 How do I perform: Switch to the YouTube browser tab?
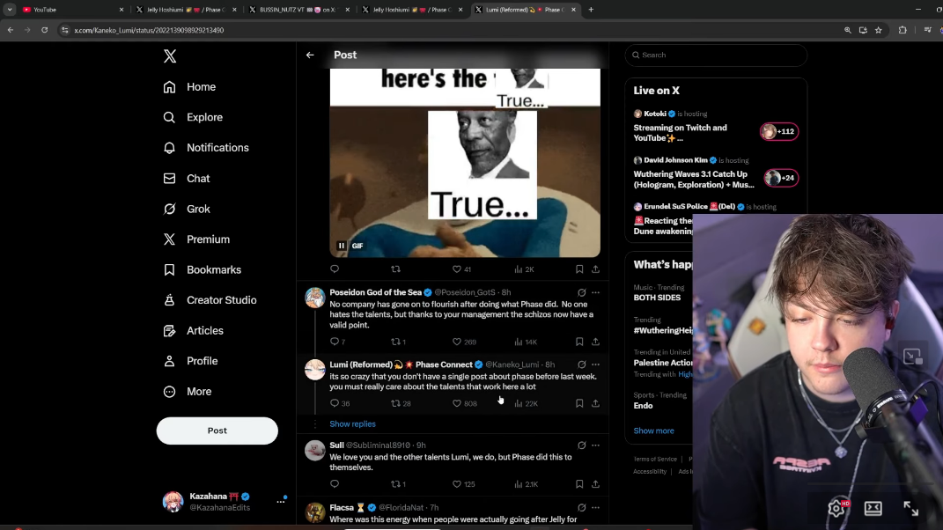point(71,10)
